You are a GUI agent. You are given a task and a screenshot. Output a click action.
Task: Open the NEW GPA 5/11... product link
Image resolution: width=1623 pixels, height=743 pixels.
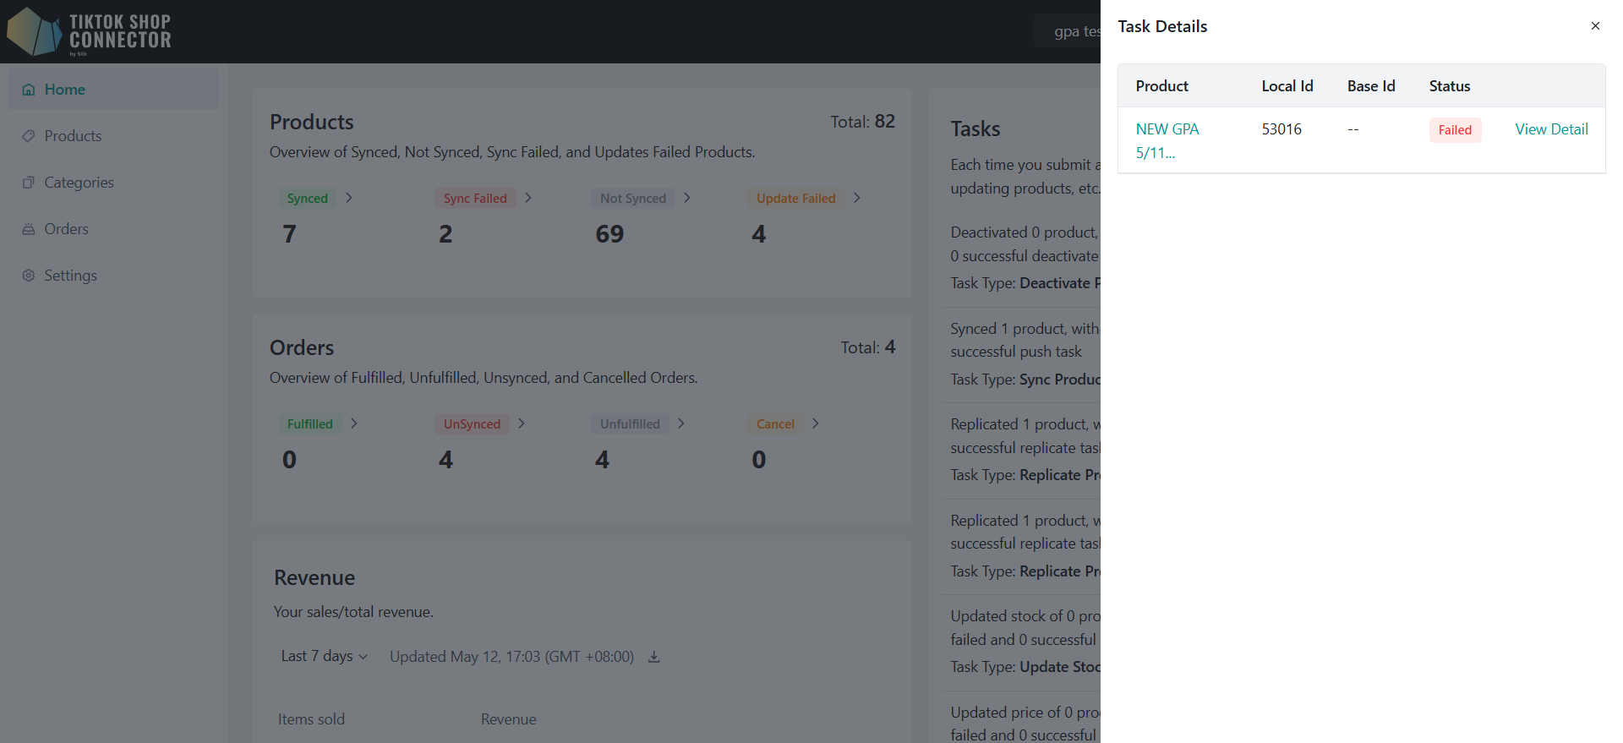click(1167, 141)
